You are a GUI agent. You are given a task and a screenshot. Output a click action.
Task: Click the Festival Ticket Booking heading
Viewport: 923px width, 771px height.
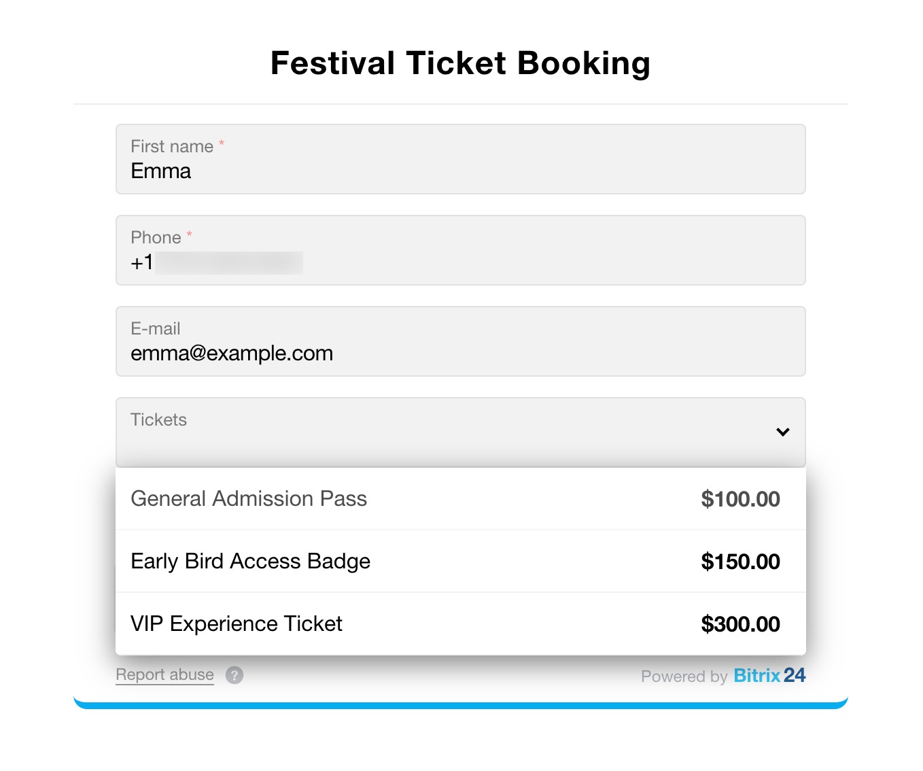pos(460,63)
